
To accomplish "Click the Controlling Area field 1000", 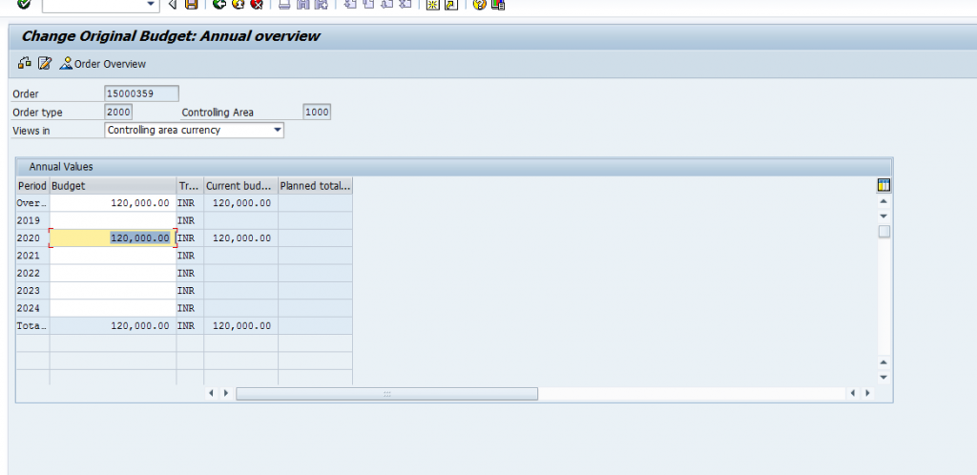I will (x=317, y=112).
